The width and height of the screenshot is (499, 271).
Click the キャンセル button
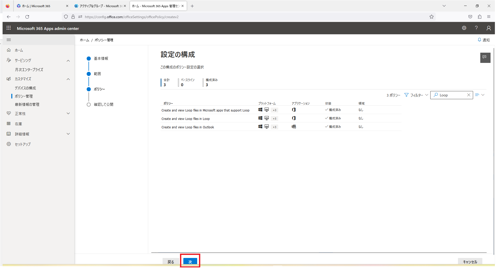click(x=470, y=262)
